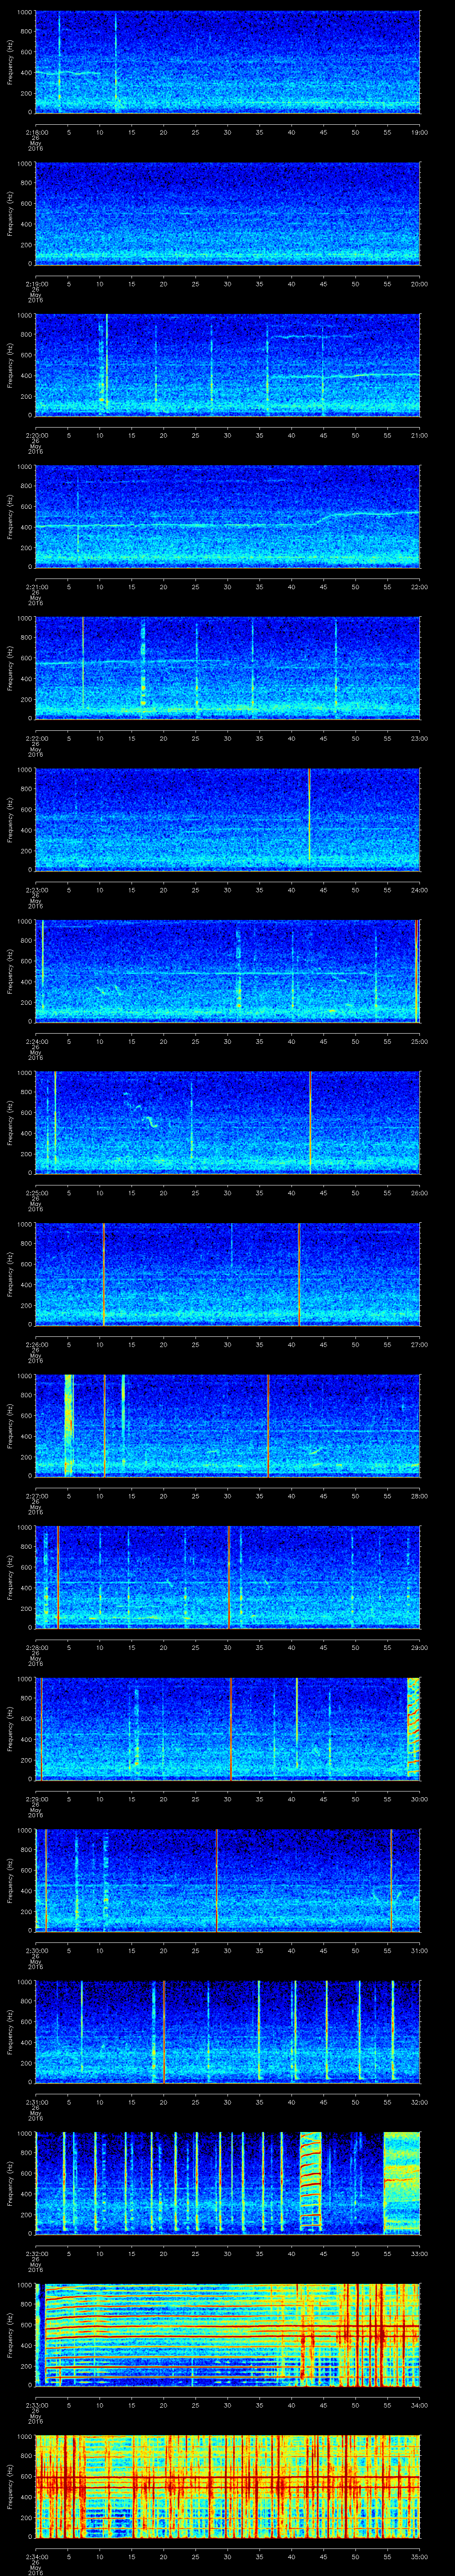Click the 2:30:00 start time label
Image resolution: width=455 pixels, height=2576 pixels.
click(36, 1950)
